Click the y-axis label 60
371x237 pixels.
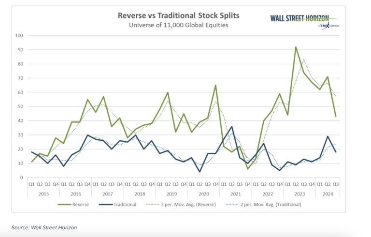pyautogui.click(x=20, y=92)
